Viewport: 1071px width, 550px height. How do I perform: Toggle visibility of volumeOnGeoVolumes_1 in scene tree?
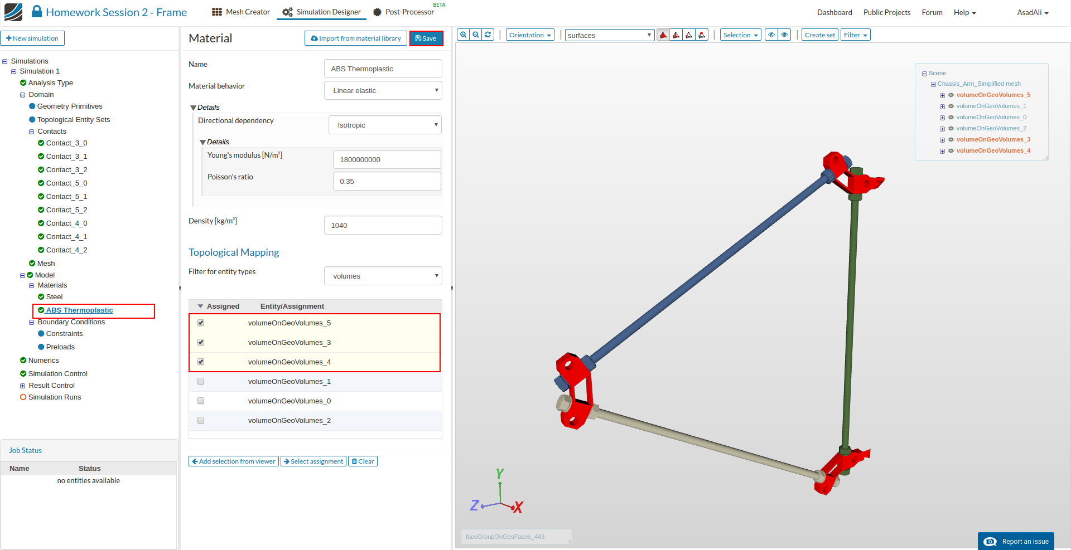[x=951, y=106]
